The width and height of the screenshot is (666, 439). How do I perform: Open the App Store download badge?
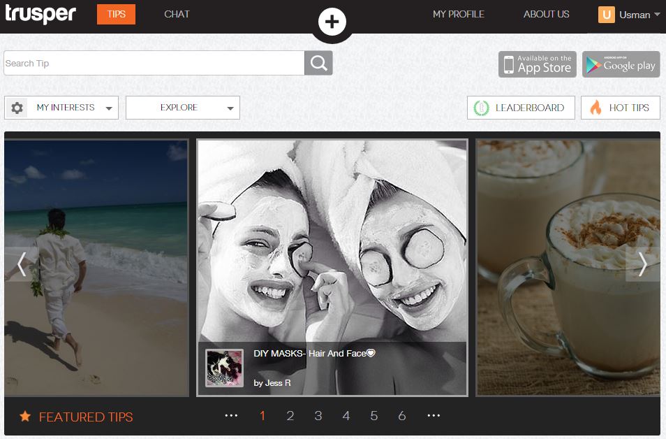point(538,64)
